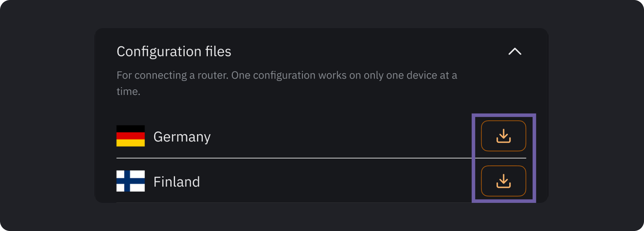Click the word "time." in the description
This screenshot has height=231, width=644.
coord(128,91)
